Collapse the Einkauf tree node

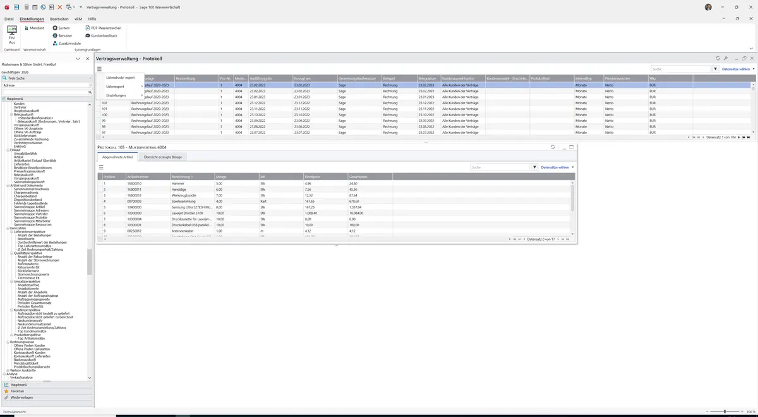[x=8, y=150]
